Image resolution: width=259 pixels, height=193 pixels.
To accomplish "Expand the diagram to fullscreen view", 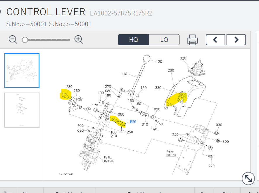I will [248, 179].
